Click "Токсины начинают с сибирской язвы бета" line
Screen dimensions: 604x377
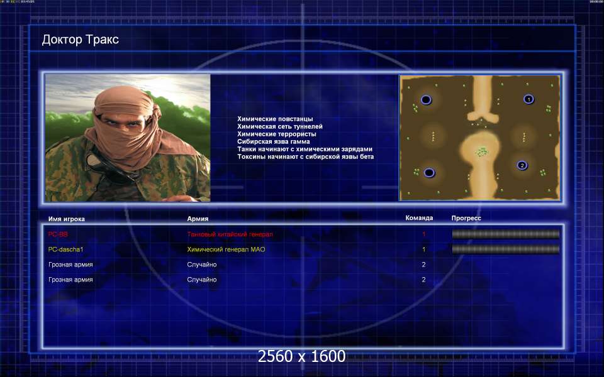[306, 156]
